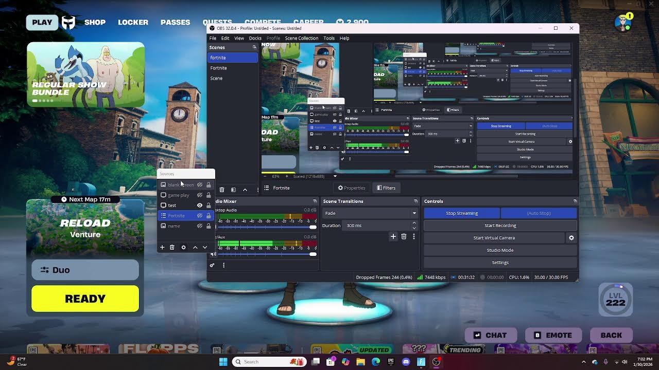This screenshot has height=370, width=659.
Task: Zoom out the preview with minus icon
Action: point(265,176)
